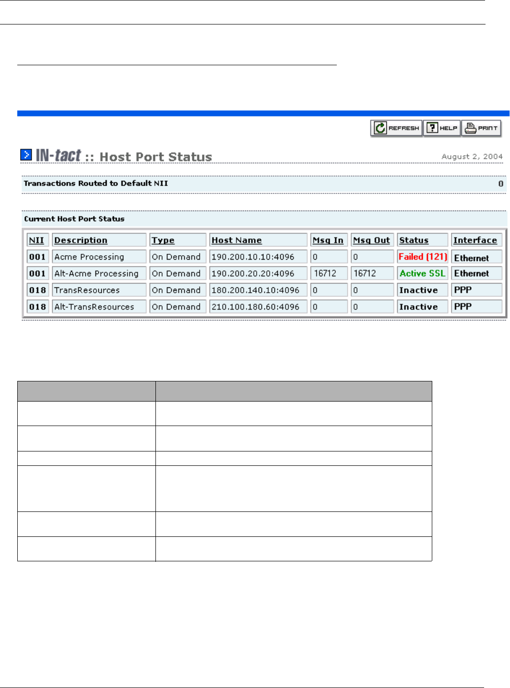
Task: Click Inactive status for TransResources row
Action: coord(418,290)
